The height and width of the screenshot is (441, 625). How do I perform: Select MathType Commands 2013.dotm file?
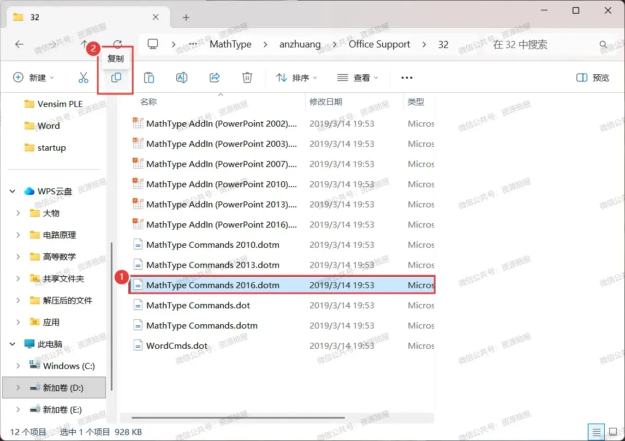pos(282,265)
